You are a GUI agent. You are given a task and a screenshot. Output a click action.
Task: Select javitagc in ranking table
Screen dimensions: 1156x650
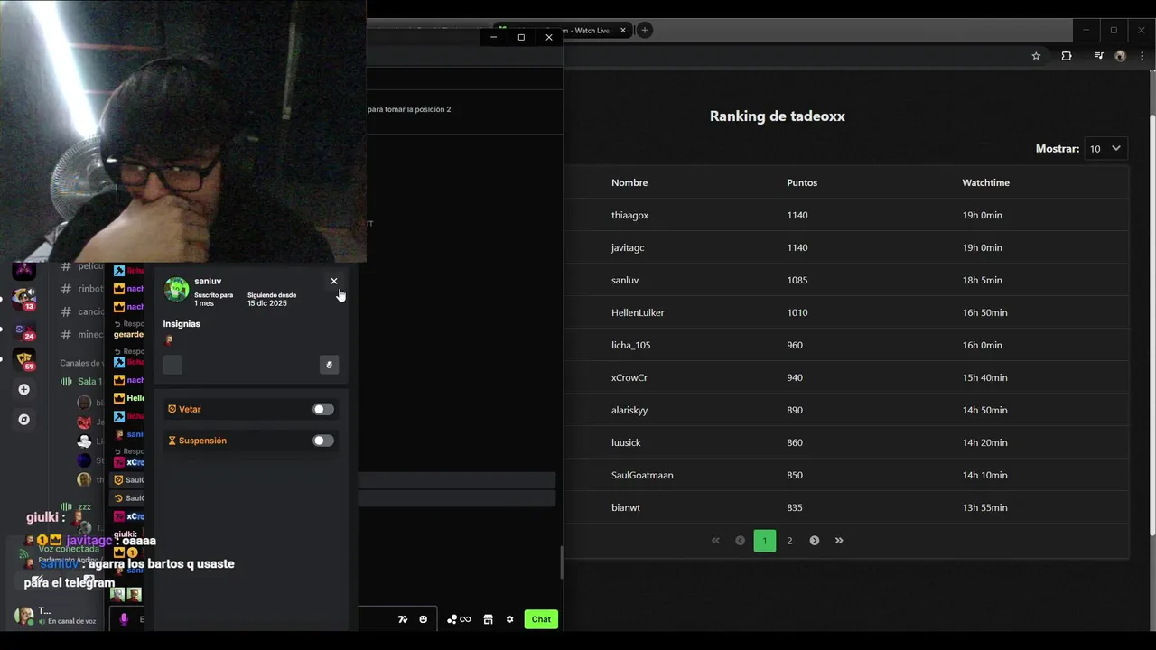(628, 247)
